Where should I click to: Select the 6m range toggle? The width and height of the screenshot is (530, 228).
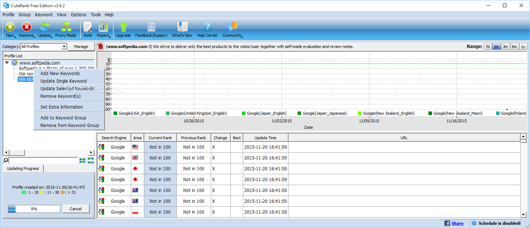(x=514, y=47)
